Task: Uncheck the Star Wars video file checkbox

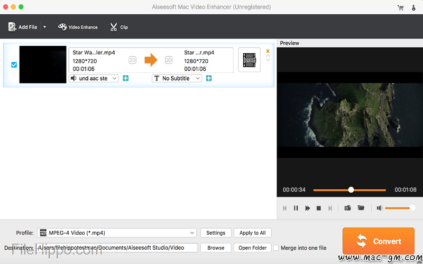Action: [14, 64]
